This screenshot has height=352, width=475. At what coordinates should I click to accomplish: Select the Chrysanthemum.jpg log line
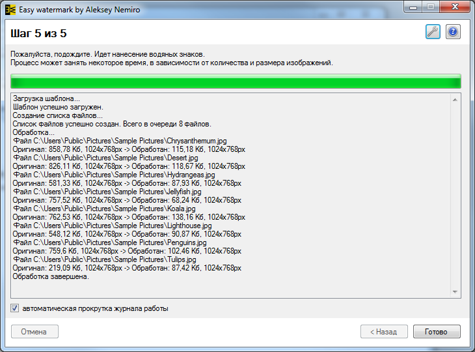click(120, 141)
